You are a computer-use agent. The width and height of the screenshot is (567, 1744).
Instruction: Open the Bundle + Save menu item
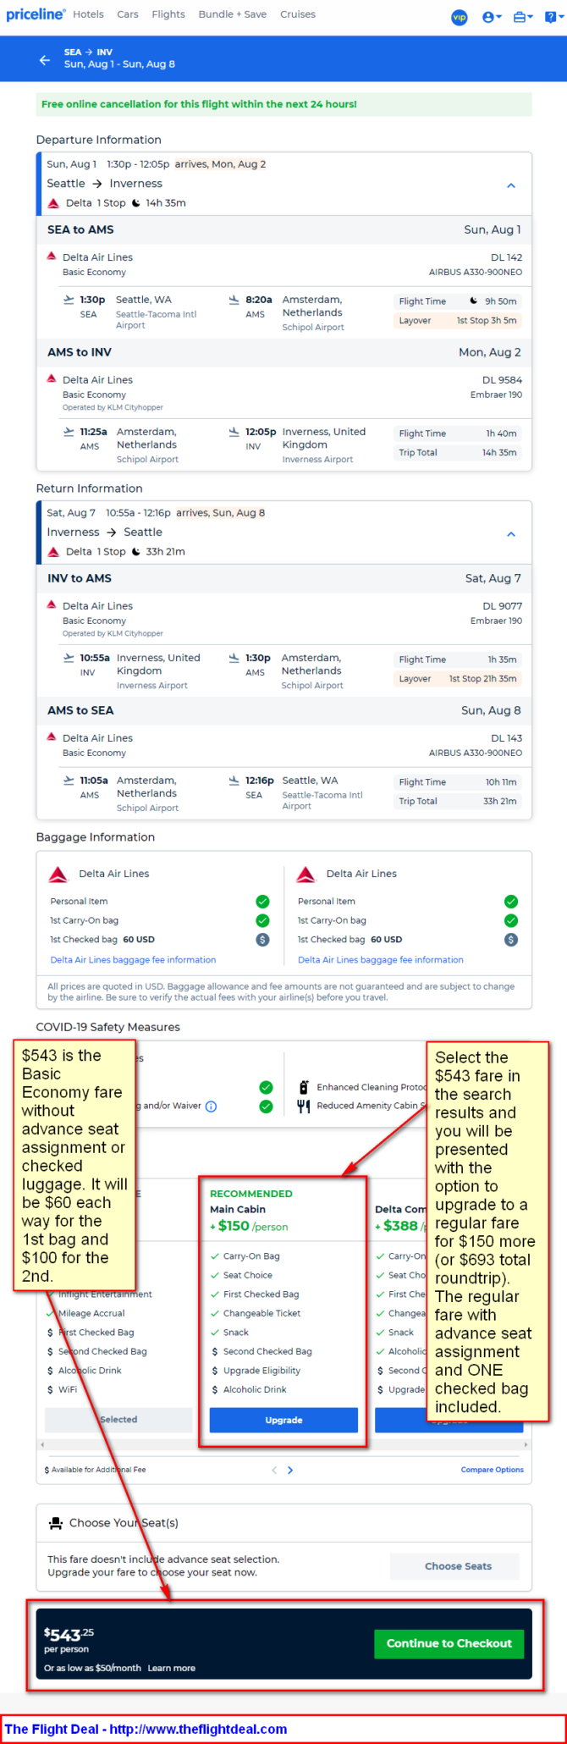[x=232, y=14]
